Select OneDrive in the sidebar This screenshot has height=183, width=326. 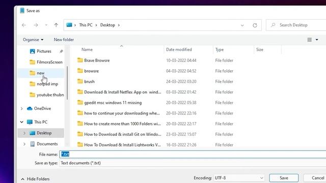[x=42, y=108]
